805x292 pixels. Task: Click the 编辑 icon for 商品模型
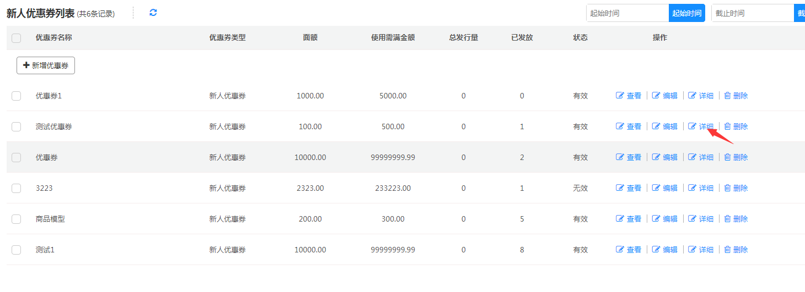click(x=656, y=219)
